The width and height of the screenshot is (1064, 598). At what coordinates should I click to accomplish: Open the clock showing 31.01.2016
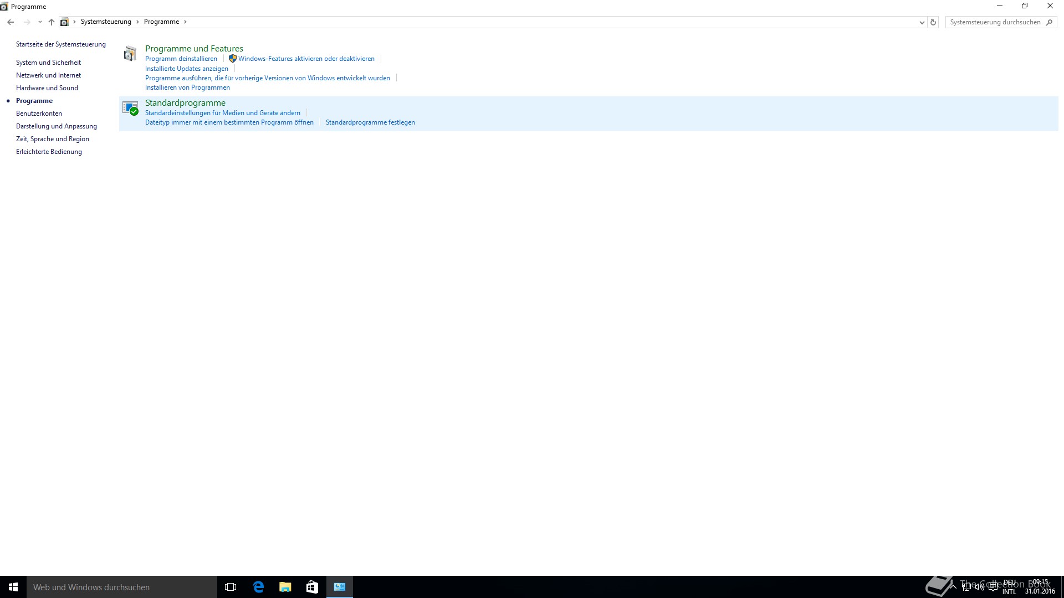(x=1040, y=587)
